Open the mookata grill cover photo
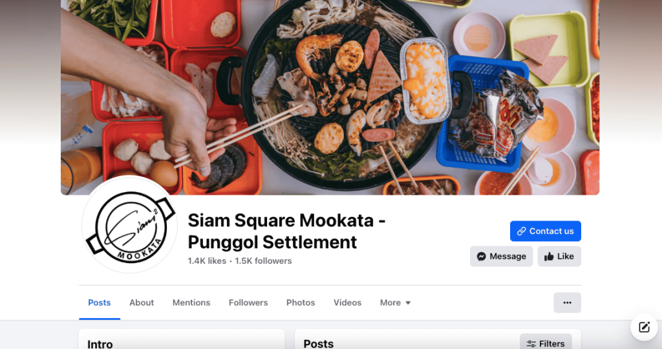This screenshot has width=662, height=349. click(x=330, y=97)
